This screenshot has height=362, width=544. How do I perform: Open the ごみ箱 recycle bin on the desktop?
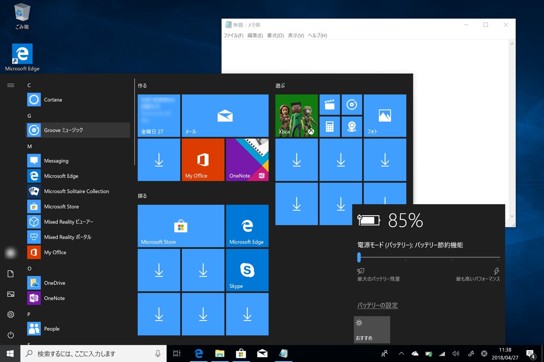pyautogui.click(x=22, y=17)
